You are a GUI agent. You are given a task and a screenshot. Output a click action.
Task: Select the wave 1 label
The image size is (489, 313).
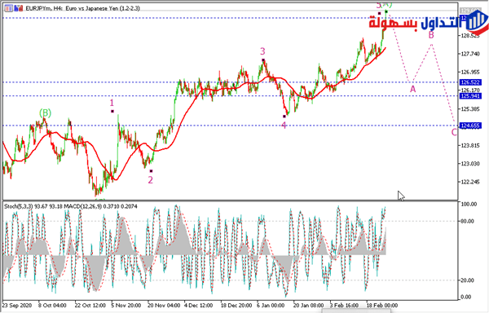[x=112, y=103]
